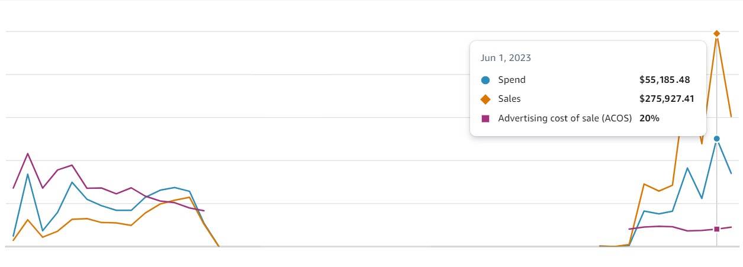Click the final rightmost point of purple ACOS line

pyautogui.click(x=731, y=227)
